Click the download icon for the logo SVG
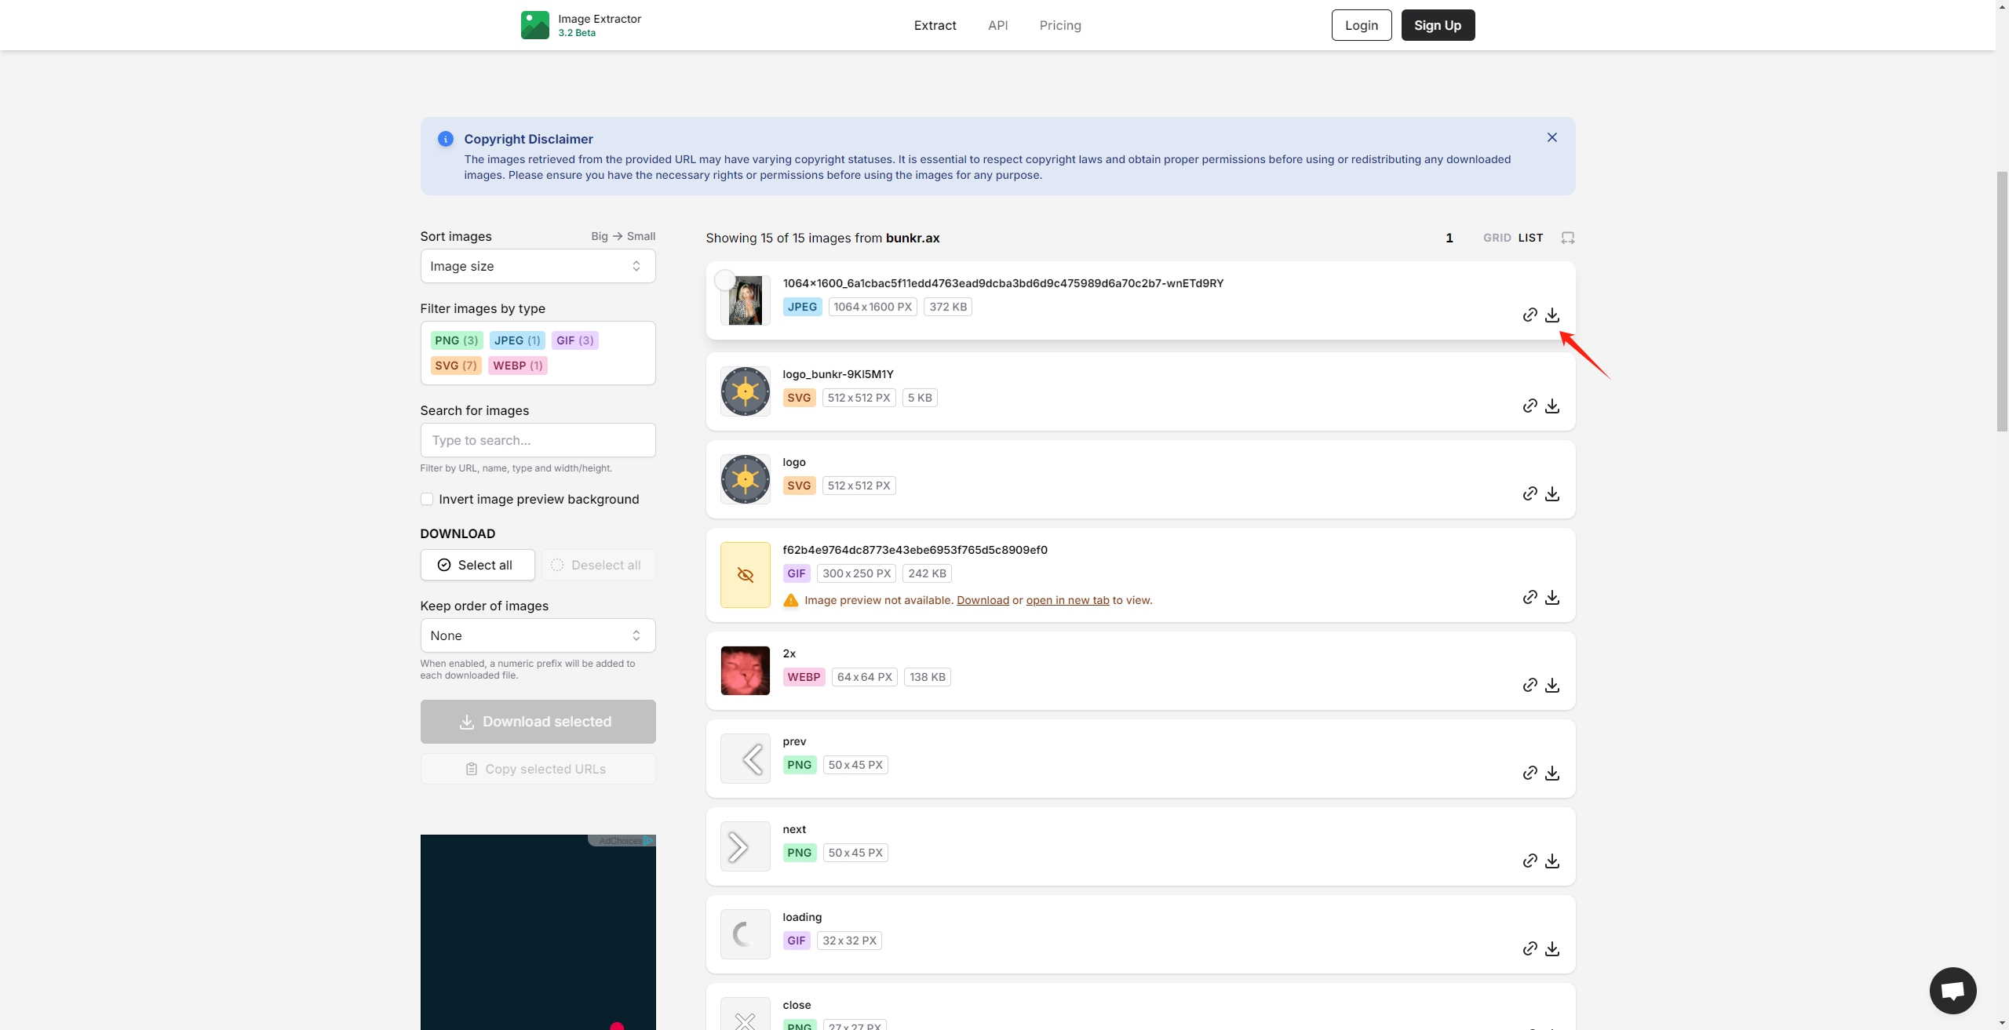This screenshot has width=2009, height=1030. (x=1551, y=493)
